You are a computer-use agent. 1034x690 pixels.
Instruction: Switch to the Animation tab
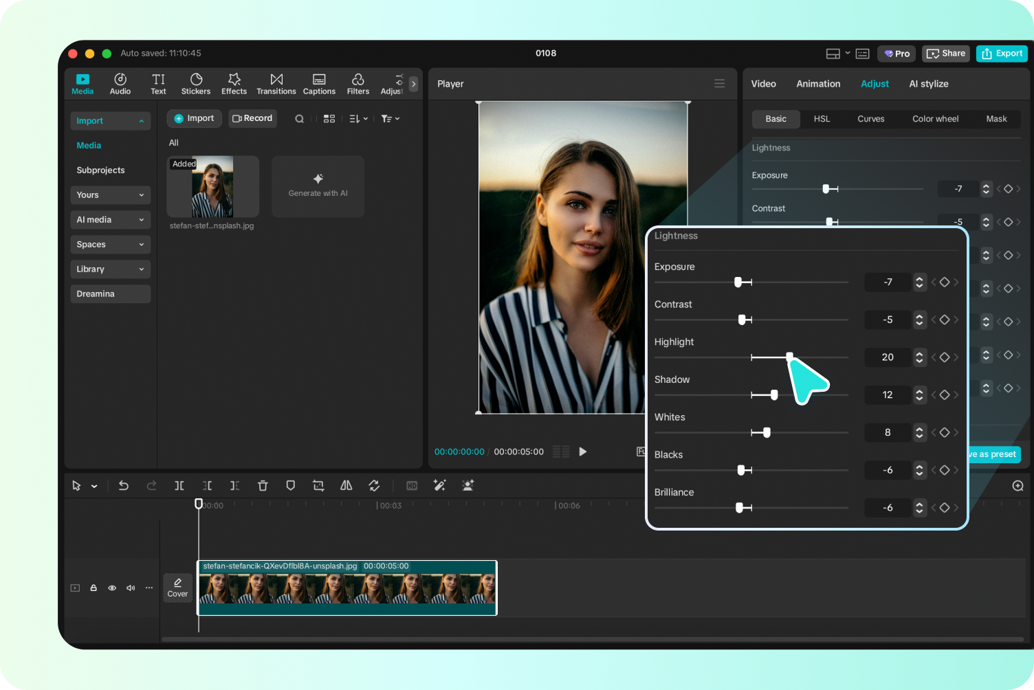(x=818, y=84)
